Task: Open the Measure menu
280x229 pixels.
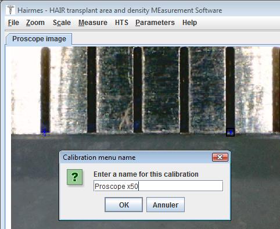Action: point(93,23)
